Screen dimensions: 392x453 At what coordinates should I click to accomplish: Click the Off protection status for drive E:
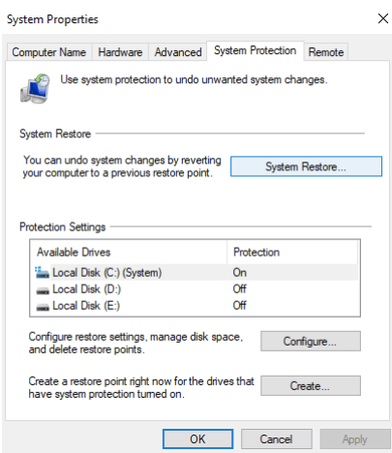click(x=240, y=306)
